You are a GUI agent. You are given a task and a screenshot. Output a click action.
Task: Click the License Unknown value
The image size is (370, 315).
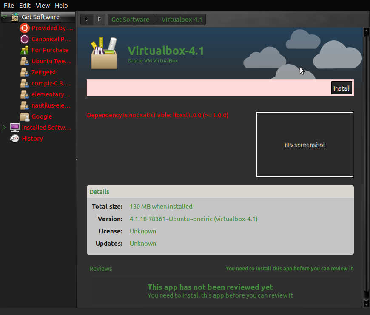pos(143,231)
